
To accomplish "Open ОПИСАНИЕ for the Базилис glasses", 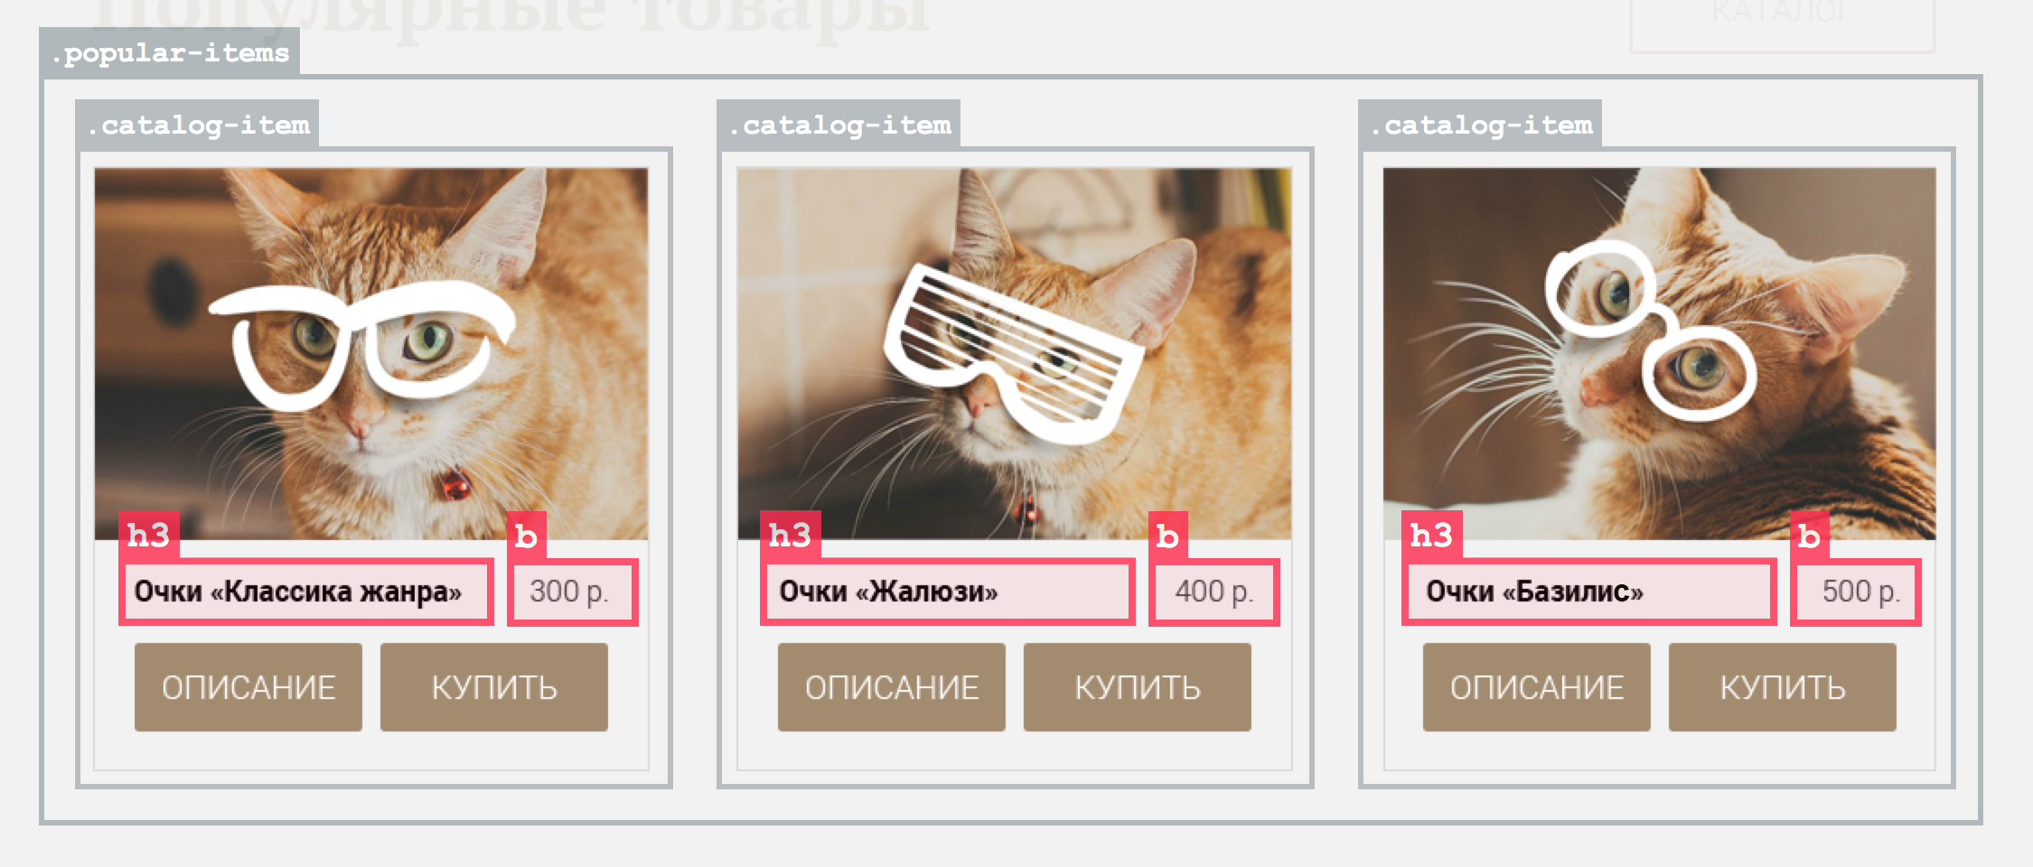I will pyautogui.click(x=1537, y=687).
